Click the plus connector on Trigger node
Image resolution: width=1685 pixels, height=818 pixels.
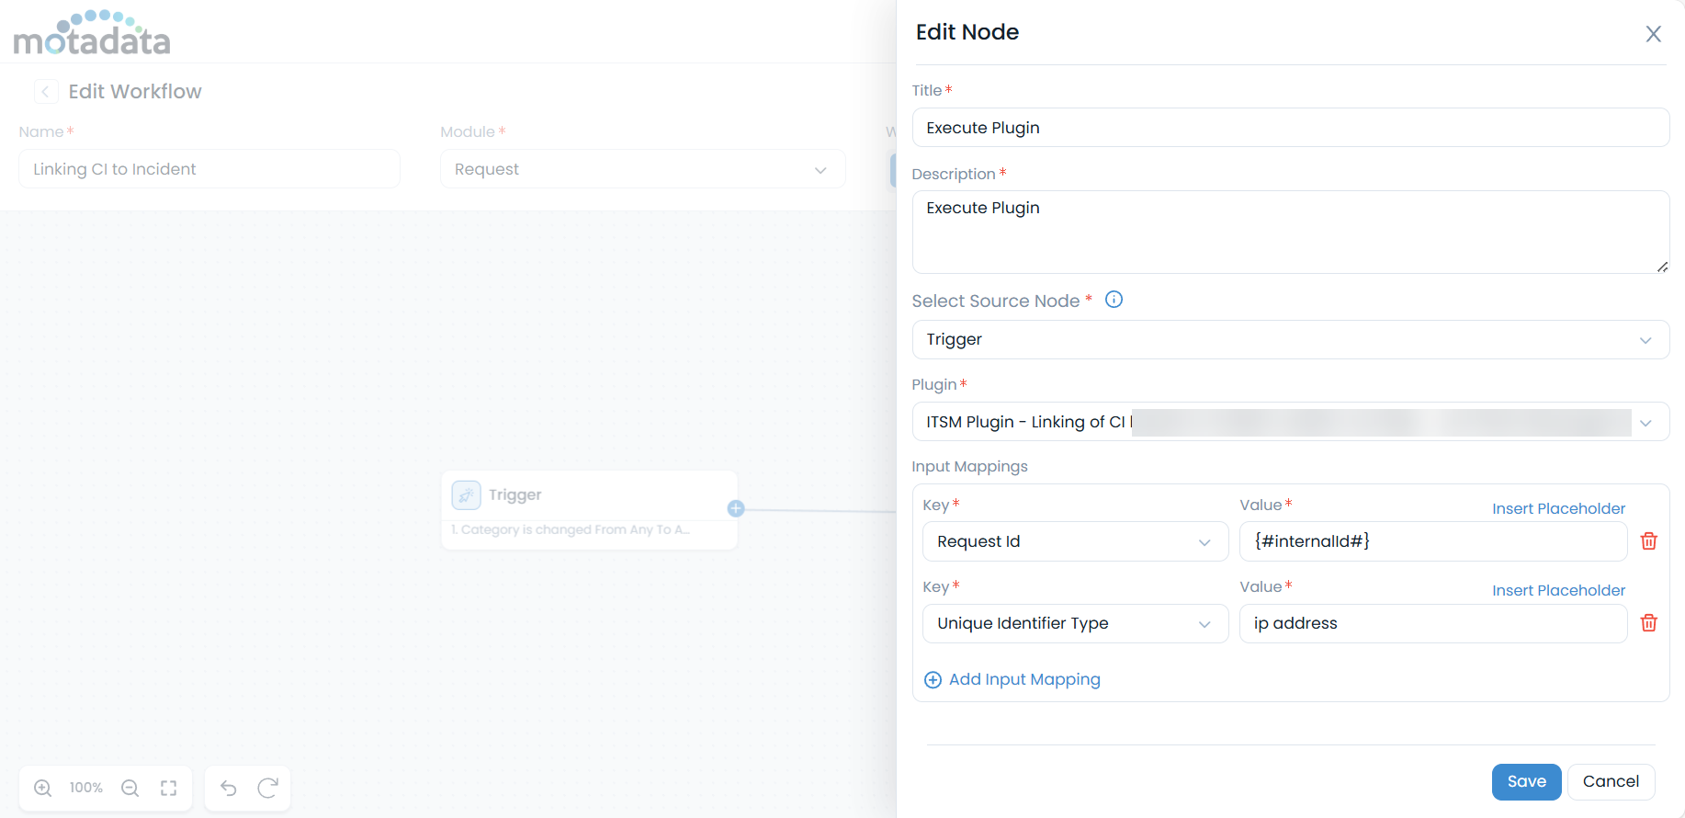736,508
